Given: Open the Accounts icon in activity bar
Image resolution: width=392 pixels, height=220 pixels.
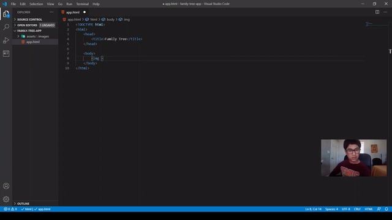Looking at the screenshot, I should pos(6,186).
